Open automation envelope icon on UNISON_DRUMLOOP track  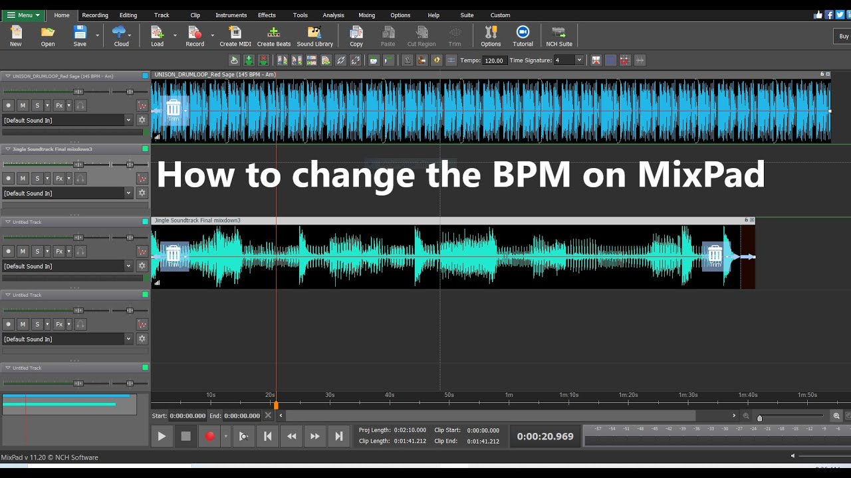click(142, 106)
